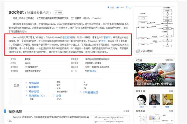Click the 编辑 link of 举例说明 section
The height and width of the screenshot is (124, 187).
[126, 111]
